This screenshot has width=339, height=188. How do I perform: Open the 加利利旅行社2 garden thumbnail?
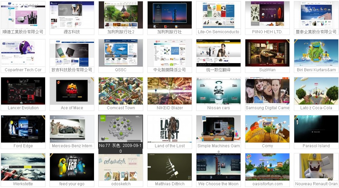point(121,15)
